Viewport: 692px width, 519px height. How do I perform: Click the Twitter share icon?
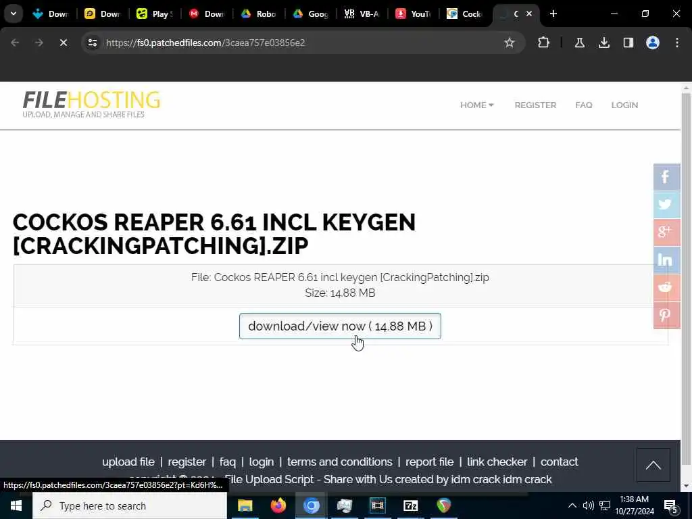pyautogui.click(x=666, y=204)
